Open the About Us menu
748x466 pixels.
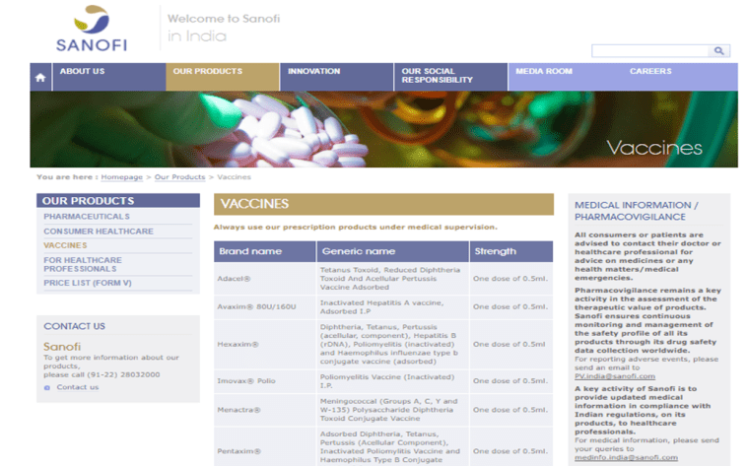[82, 72]
